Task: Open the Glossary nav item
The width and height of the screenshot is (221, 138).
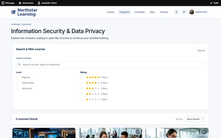Action: point(164,12)
